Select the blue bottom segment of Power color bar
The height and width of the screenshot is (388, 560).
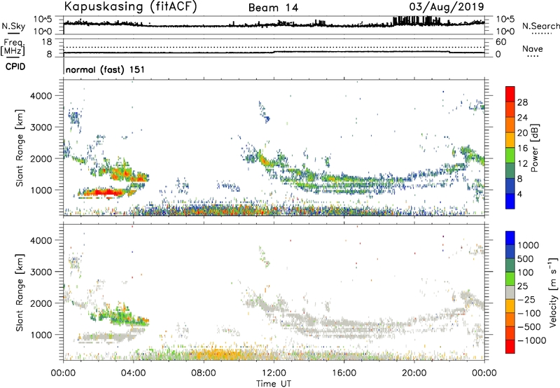(510, 201)
